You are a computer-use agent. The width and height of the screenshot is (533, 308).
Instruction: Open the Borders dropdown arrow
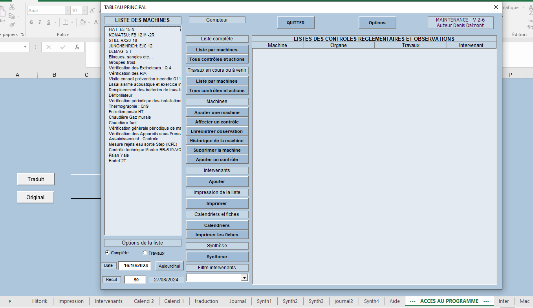(x=72, y=22)
